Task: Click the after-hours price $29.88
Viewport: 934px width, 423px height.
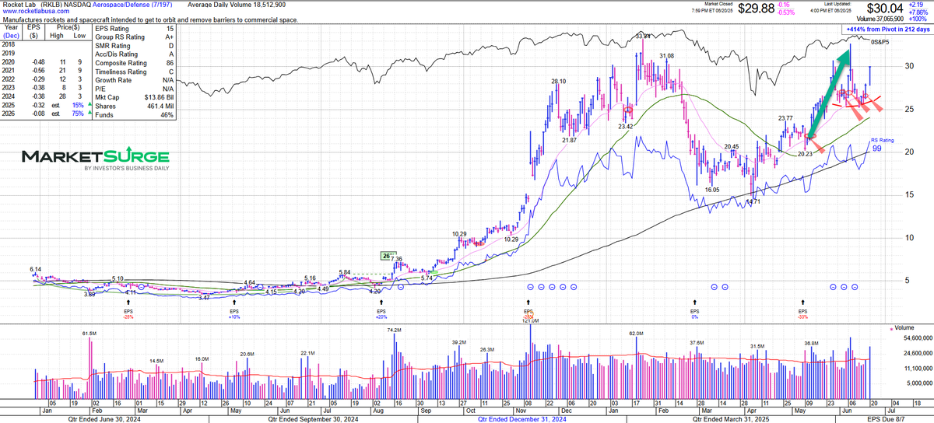Action: [757, 9]
